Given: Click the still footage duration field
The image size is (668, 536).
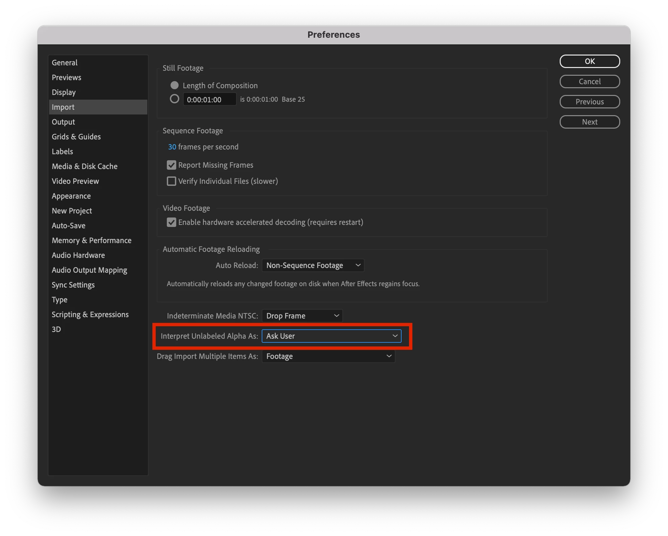Looking at the screenshot, I should coord(209,100).
